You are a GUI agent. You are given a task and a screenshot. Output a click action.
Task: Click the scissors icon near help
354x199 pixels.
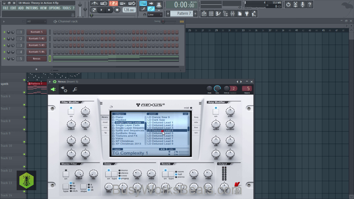[295, 4]
